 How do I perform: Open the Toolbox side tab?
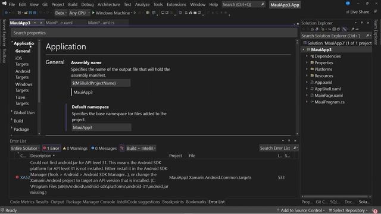point(4,55)
